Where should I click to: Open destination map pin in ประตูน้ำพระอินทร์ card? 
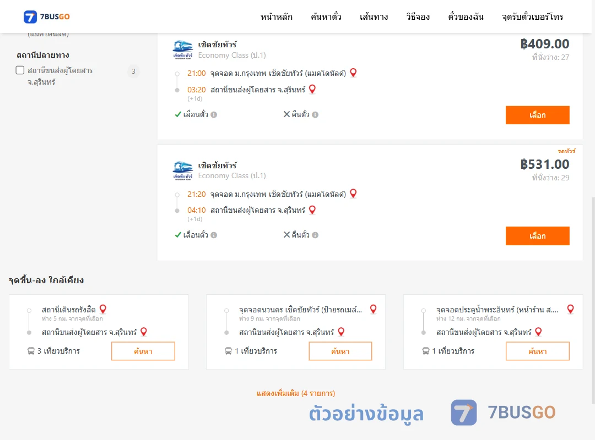pyautogui.click(x=538, y=332)
